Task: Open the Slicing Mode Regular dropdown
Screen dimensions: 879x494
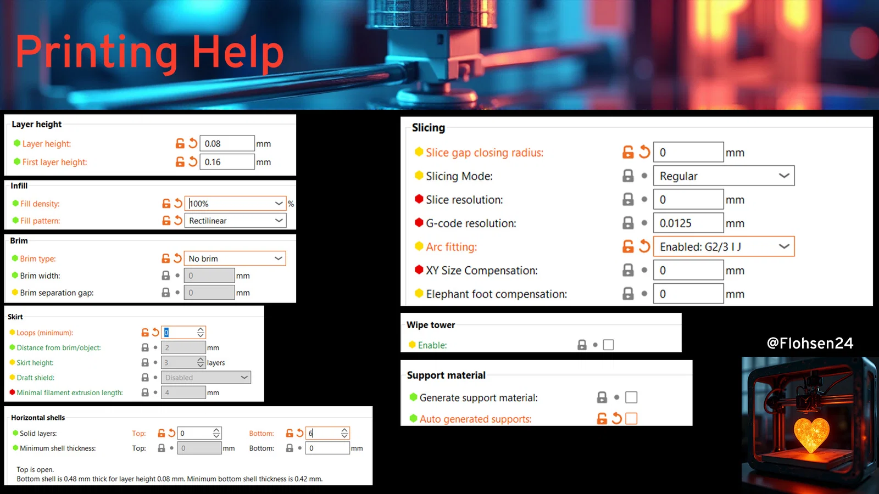Action: pyautogui.click(x=724, y=176)
